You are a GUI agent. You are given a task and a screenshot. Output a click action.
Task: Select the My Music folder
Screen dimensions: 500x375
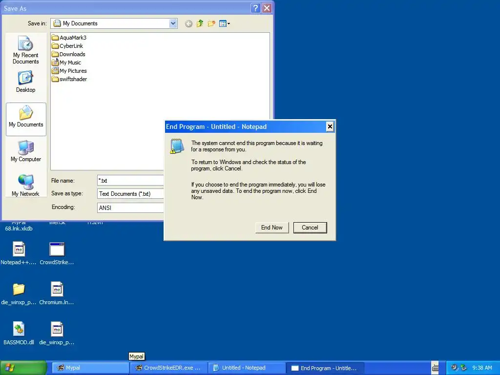66,62
